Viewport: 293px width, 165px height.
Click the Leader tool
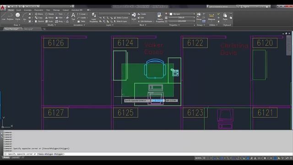pos(82,18)
